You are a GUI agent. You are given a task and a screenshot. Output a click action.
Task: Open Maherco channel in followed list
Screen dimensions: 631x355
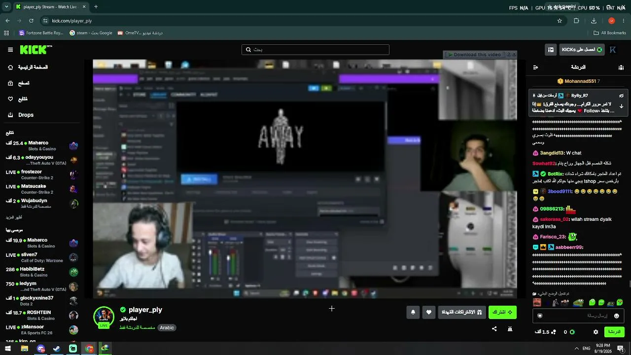coord(41,146)
